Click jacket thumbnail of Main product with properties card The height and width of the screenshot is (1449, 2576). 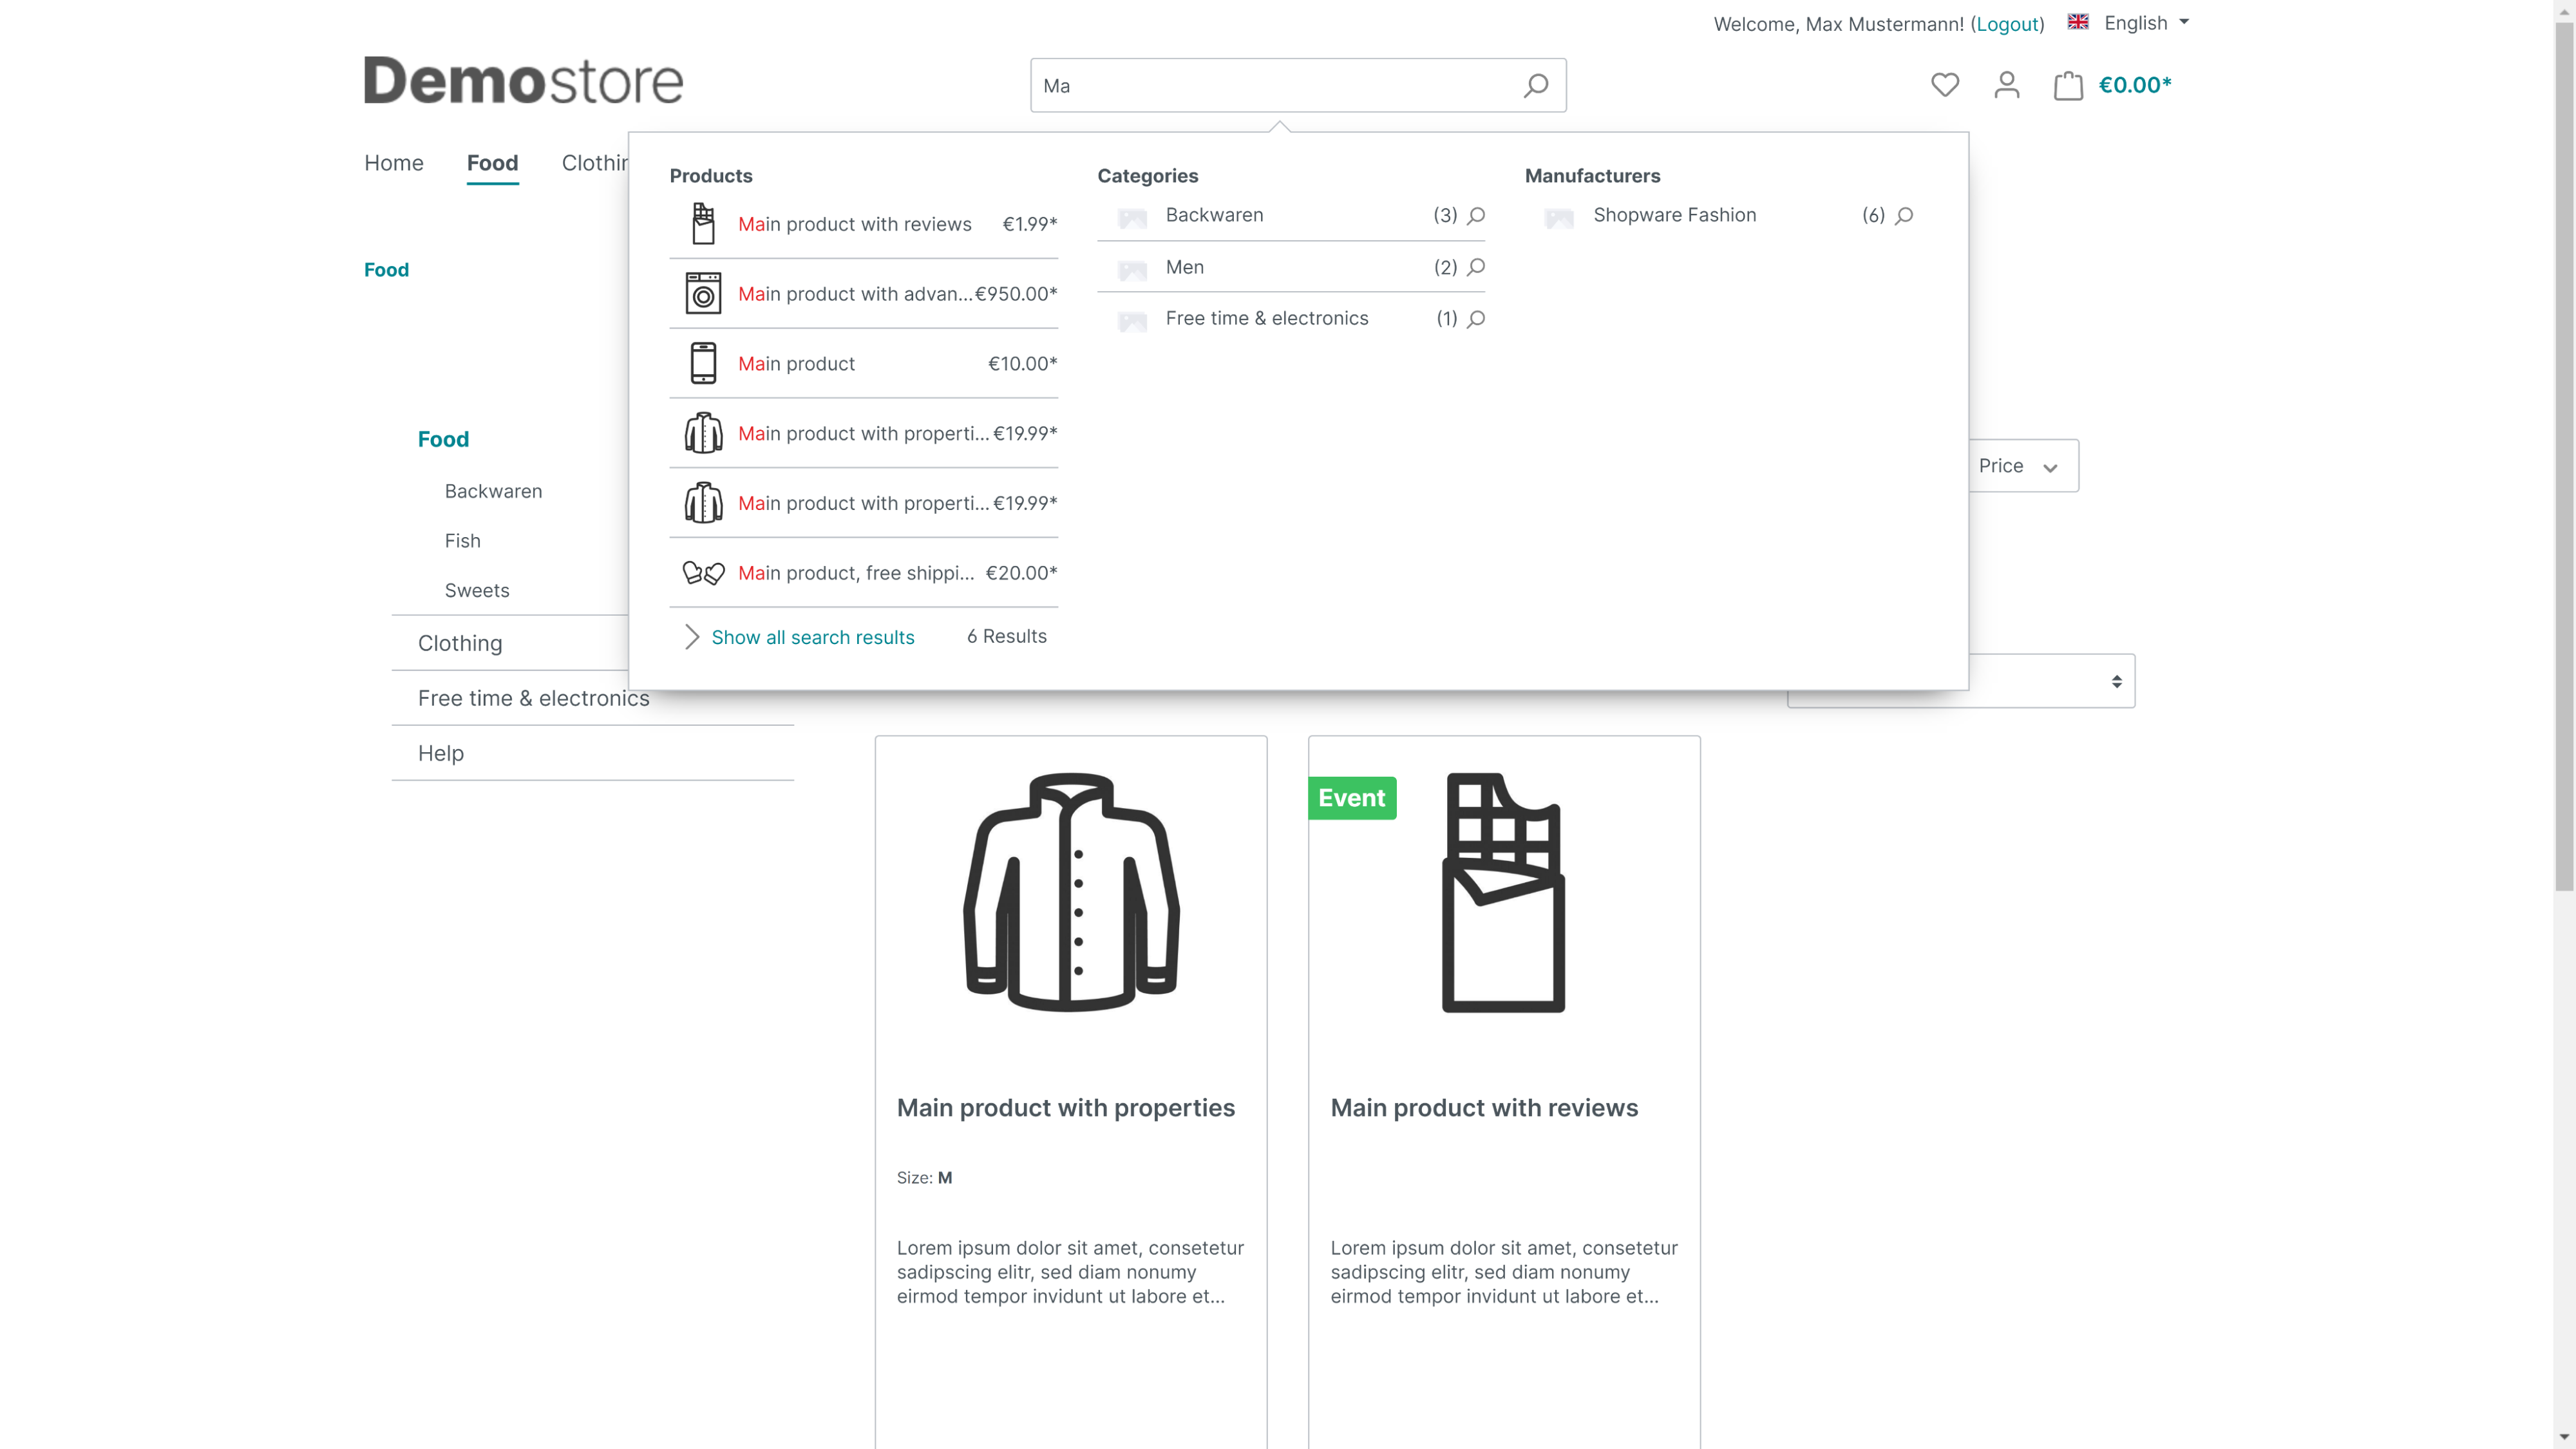(1071, 892)
